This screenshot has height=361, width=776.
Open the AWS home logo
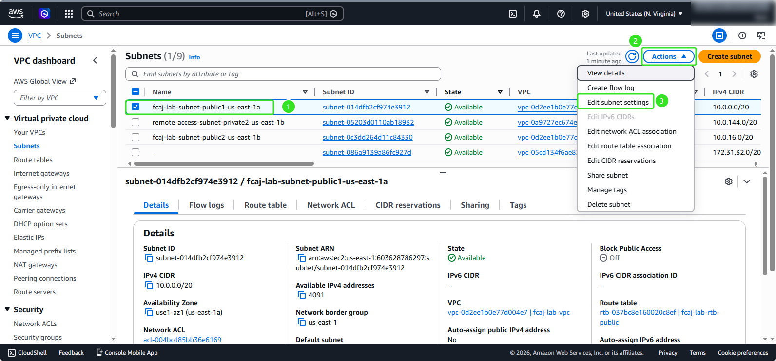(x=16, y=14)
